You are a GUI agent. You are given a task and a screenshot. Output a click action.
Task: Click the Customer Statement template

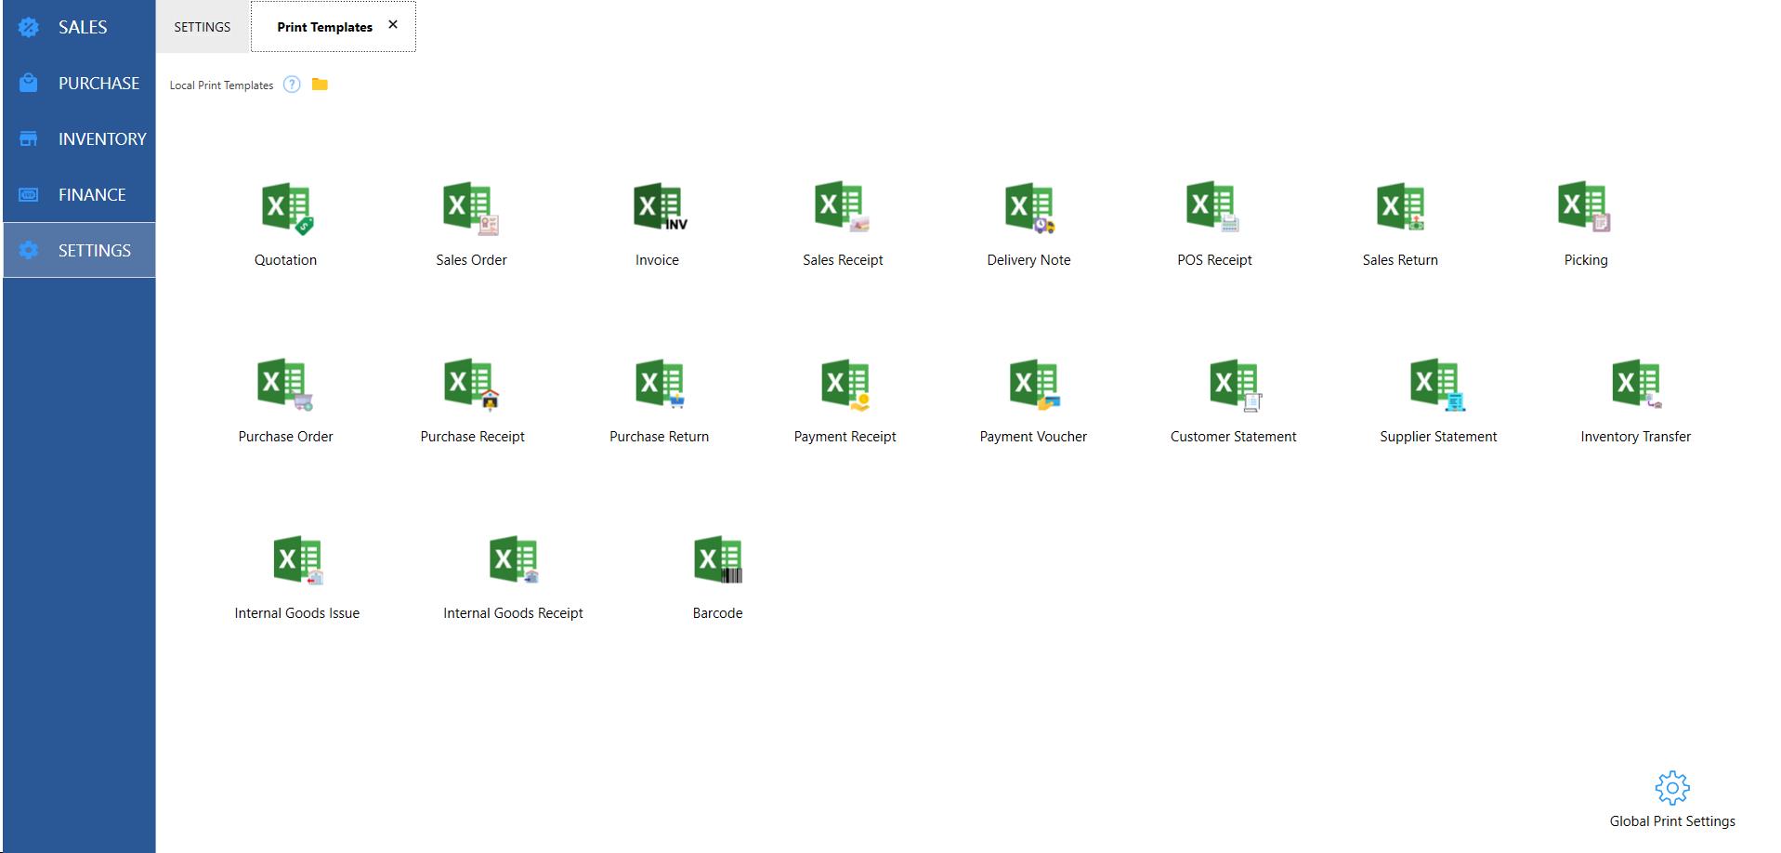pyautogui.click(x=1234, y=385)
